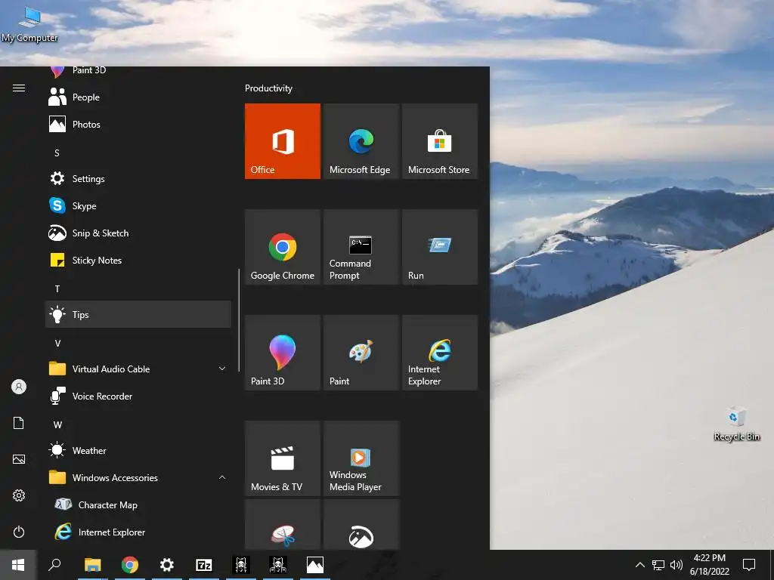Open the volume tray icon
This screenshot has height=580, width=774.
(x=676, y=565)
